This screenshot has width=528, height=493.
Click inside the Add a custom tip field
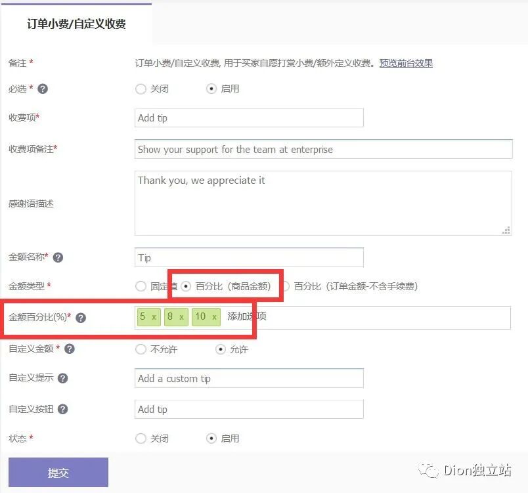250,378
